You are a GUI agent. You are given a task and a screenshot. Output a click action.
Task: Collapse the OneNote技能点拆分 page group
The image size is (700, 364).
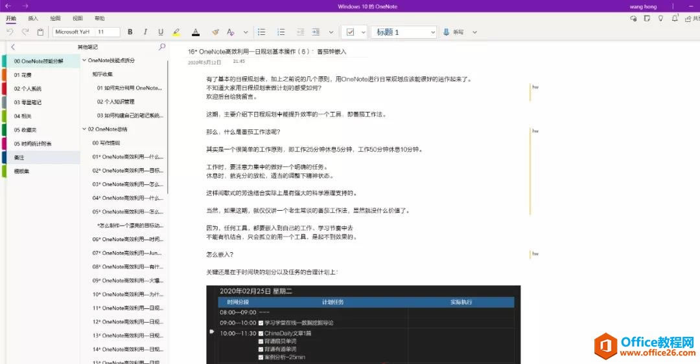coord(84,60)
